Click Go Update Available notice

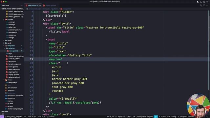[186, 117]
